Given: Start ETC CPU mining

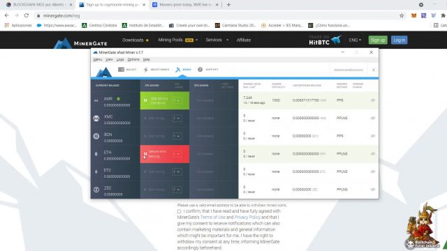Looking at the screenshot, I should coord(154,172).
